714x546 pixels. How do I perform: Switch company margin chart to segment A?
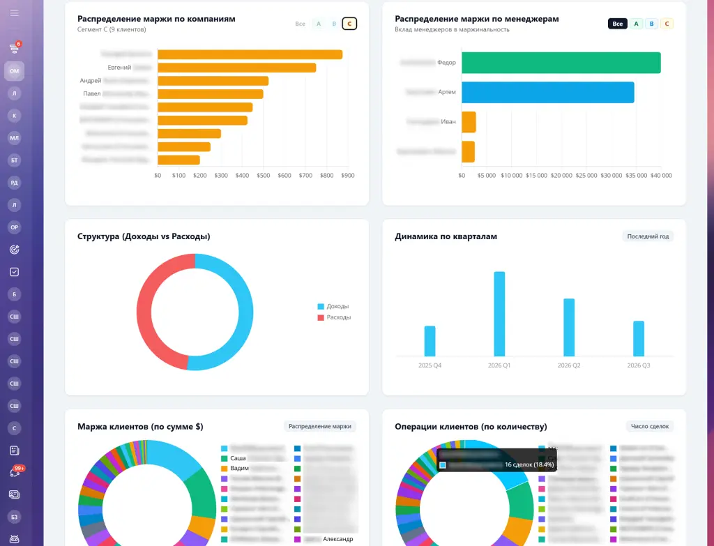click(x=319, y=24)
